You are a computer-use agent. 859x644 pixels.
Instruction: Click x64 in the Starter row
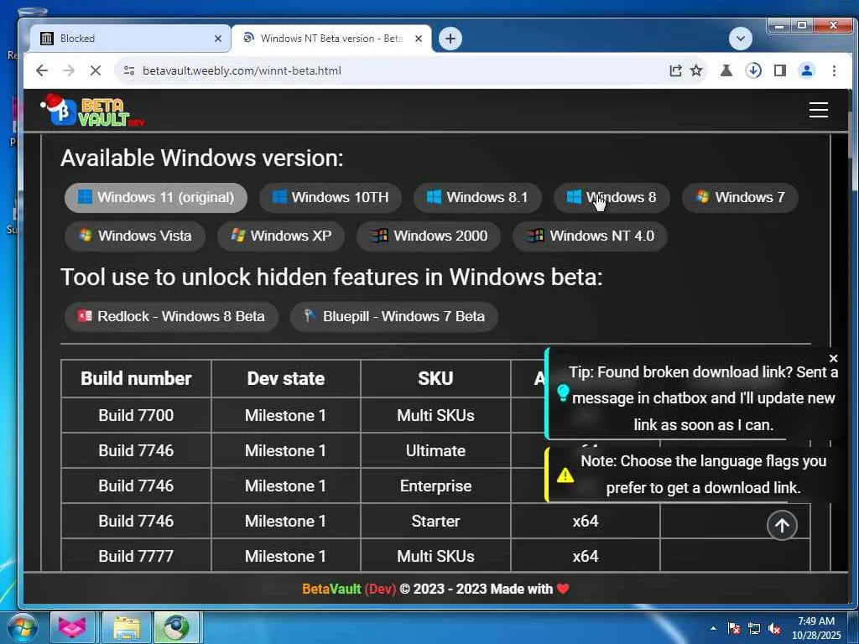pyautogui.click(x=585, y=521)
